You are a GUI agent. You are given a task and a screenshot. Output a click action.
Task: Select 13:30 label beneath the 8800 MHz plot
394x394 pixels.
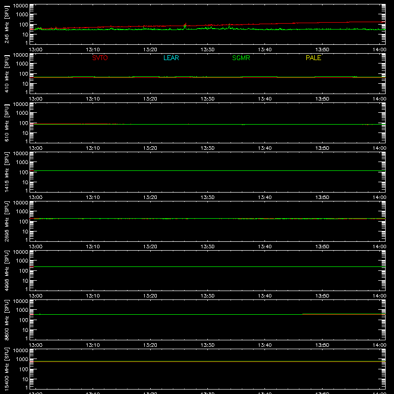click(x=207, y=345)
